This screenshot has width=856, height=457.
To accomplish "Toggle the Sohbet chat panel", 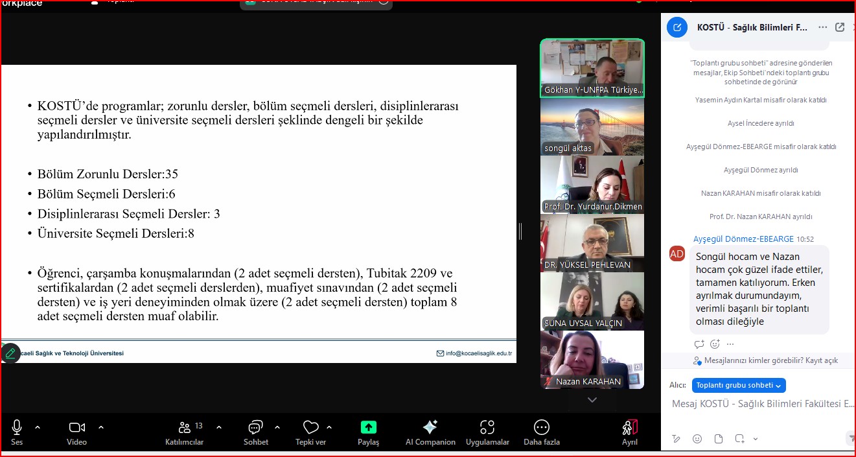I will 255,428.
